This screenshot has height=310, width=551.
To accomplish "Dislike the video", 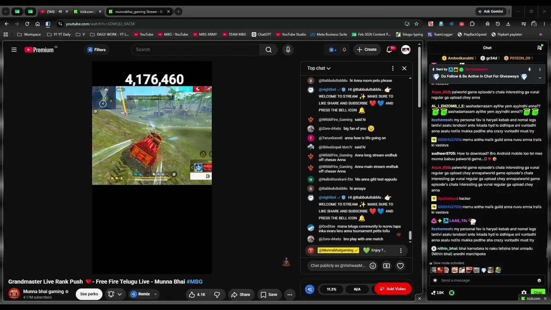I will [x=217, y=294].
